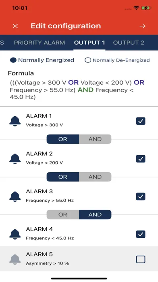Tap the greyed ALARM 5 bell icon
This screenshot has height=282, width=158.
pos(15,260)
